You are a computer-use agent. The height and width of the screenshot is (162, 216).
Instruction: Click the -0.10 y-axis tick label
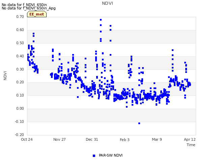[19, 122]
